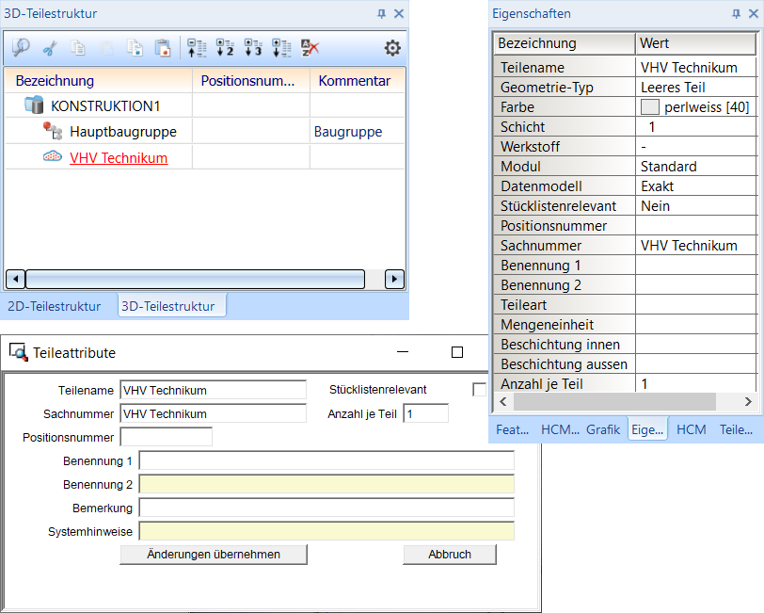Viewport: 764px width, 613px height.
Task: Select Hauptbaugruppe in the parts tree
Action: tap(122, 132)
